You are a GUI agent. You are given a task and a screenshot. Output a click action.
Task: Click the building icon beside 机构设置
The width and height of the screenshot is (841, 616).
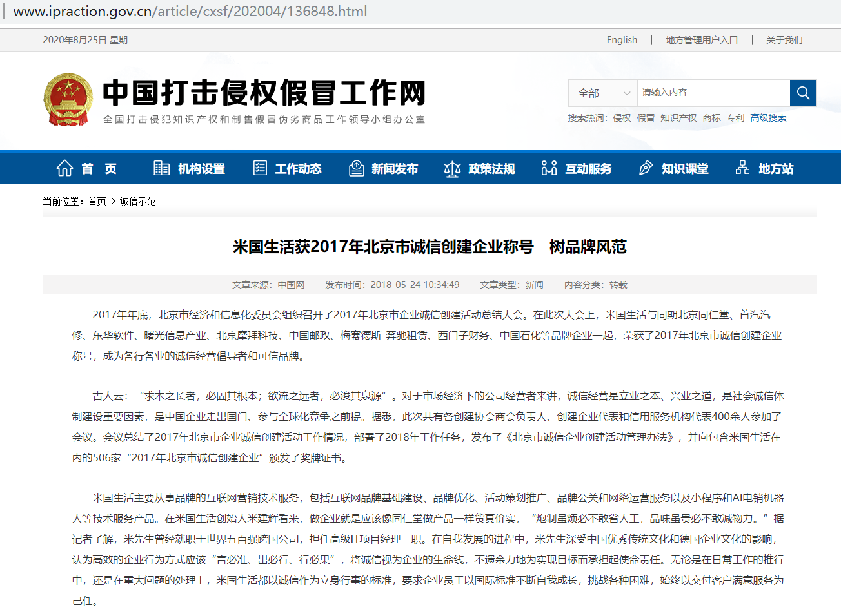(x=161, y=168)
